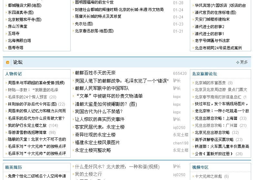Screen dimensions: 265x180
Task: Open 居庸关长城的特点及其修复 article
Action: point(98,16)
